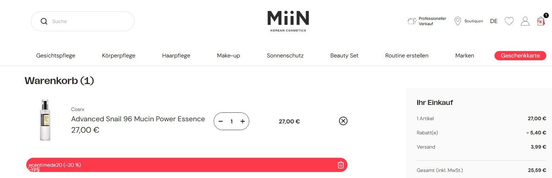This screenshot has height=178, width=552.
Task: Open the wishlist heart icon
Action: [x=509, y=21]
